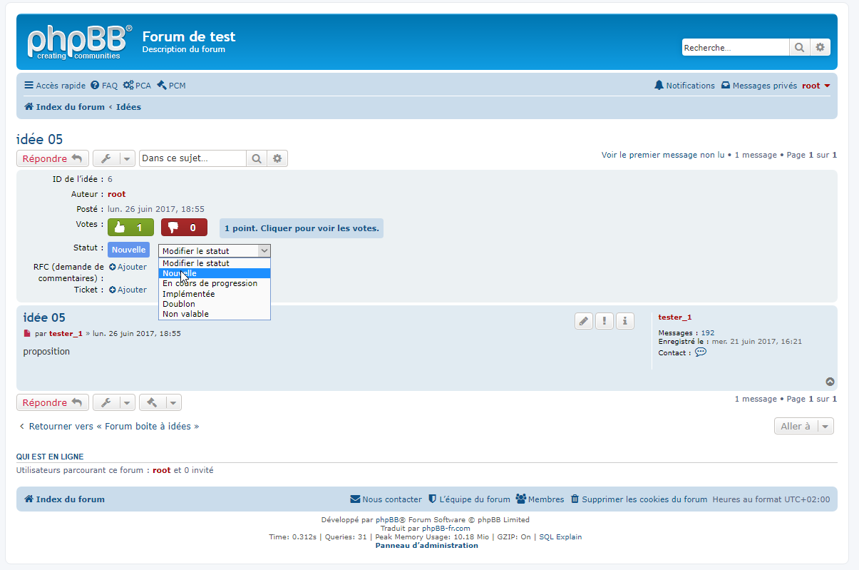Open advanced search gear in header
859x570 pixels.
pyautogui.click(x=820, y=48)
